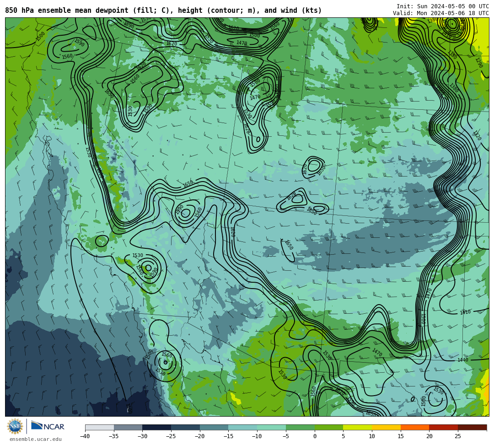Click the NSF logo emblem
The image size is (494, 445).
[x=15, y=426]
